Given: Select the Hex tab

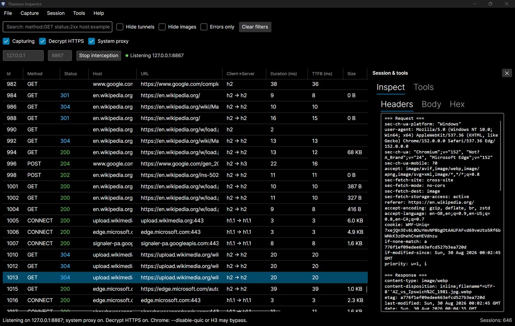Looking at the screenshot, I should [x=457, y=105].
